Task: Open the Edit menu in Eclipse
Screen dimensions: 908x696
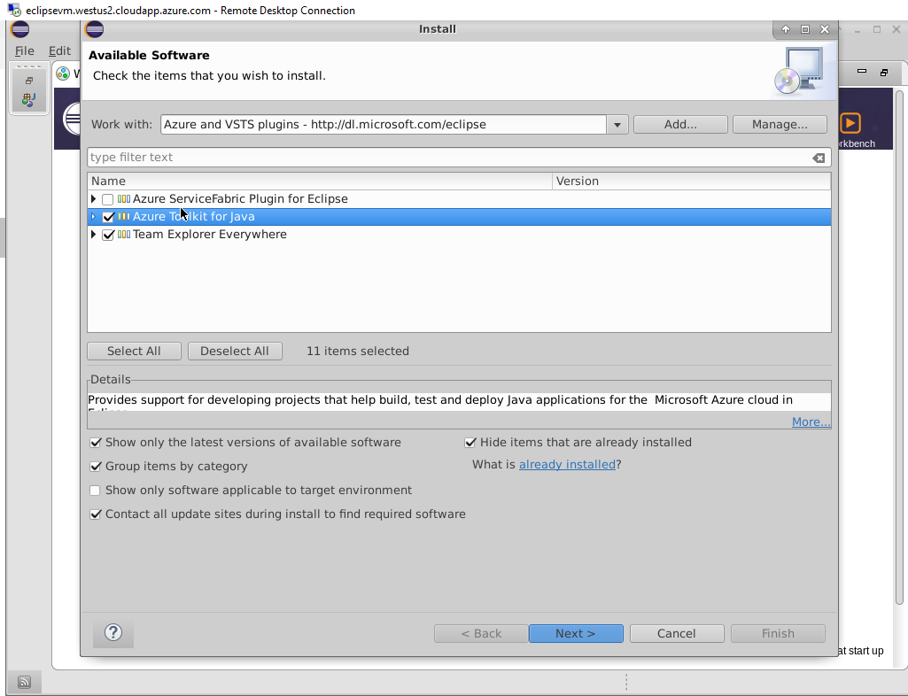Action: (59, 51)
